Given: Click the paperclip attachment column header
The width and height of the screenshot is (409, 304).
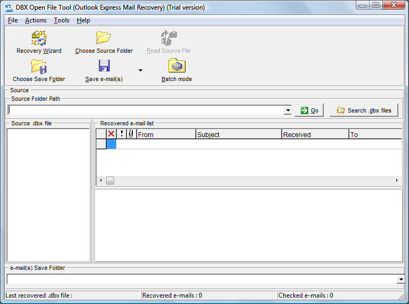Looking at the screenshot, I should [x=131, y=134].
